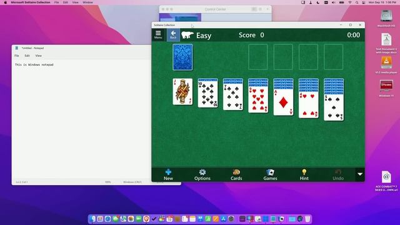The width and height of the screenshot is (400, 225).
Task: Select the 9 of hearts card
Action: coord(258,99)
